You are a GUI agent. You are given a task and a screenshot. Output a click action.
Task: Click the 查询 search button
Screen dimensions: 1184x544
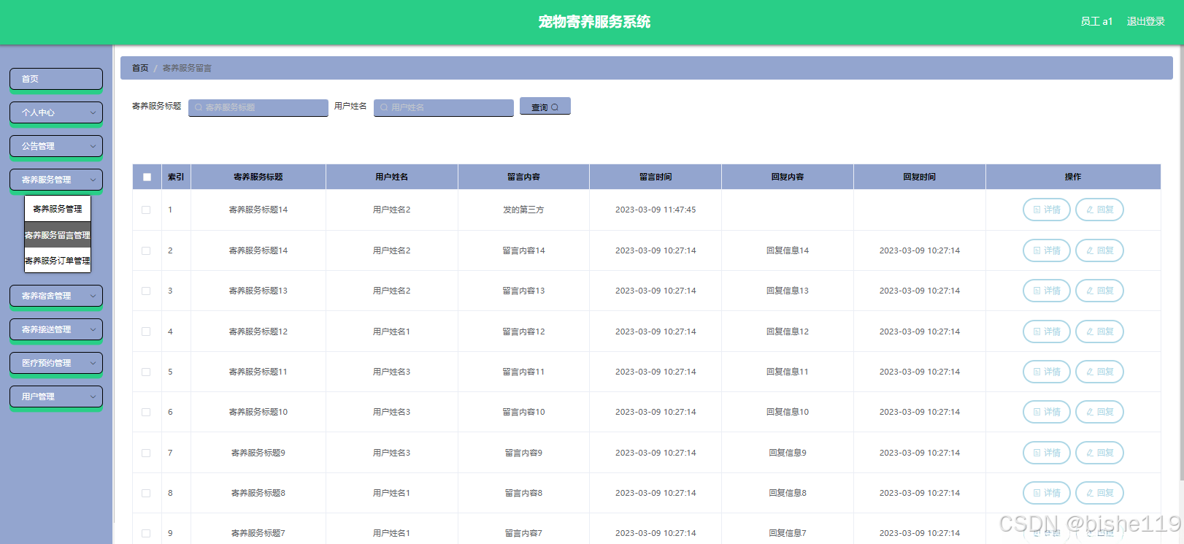coord(545,107)
